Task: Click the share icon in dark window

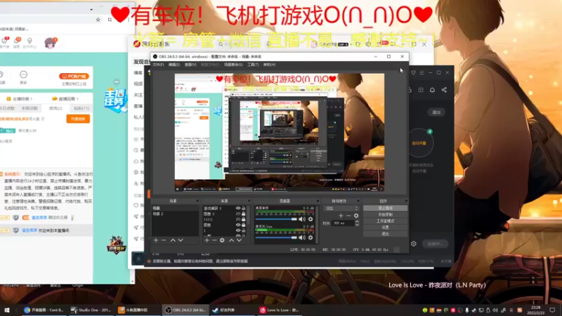Action: [x=444, y=90]
